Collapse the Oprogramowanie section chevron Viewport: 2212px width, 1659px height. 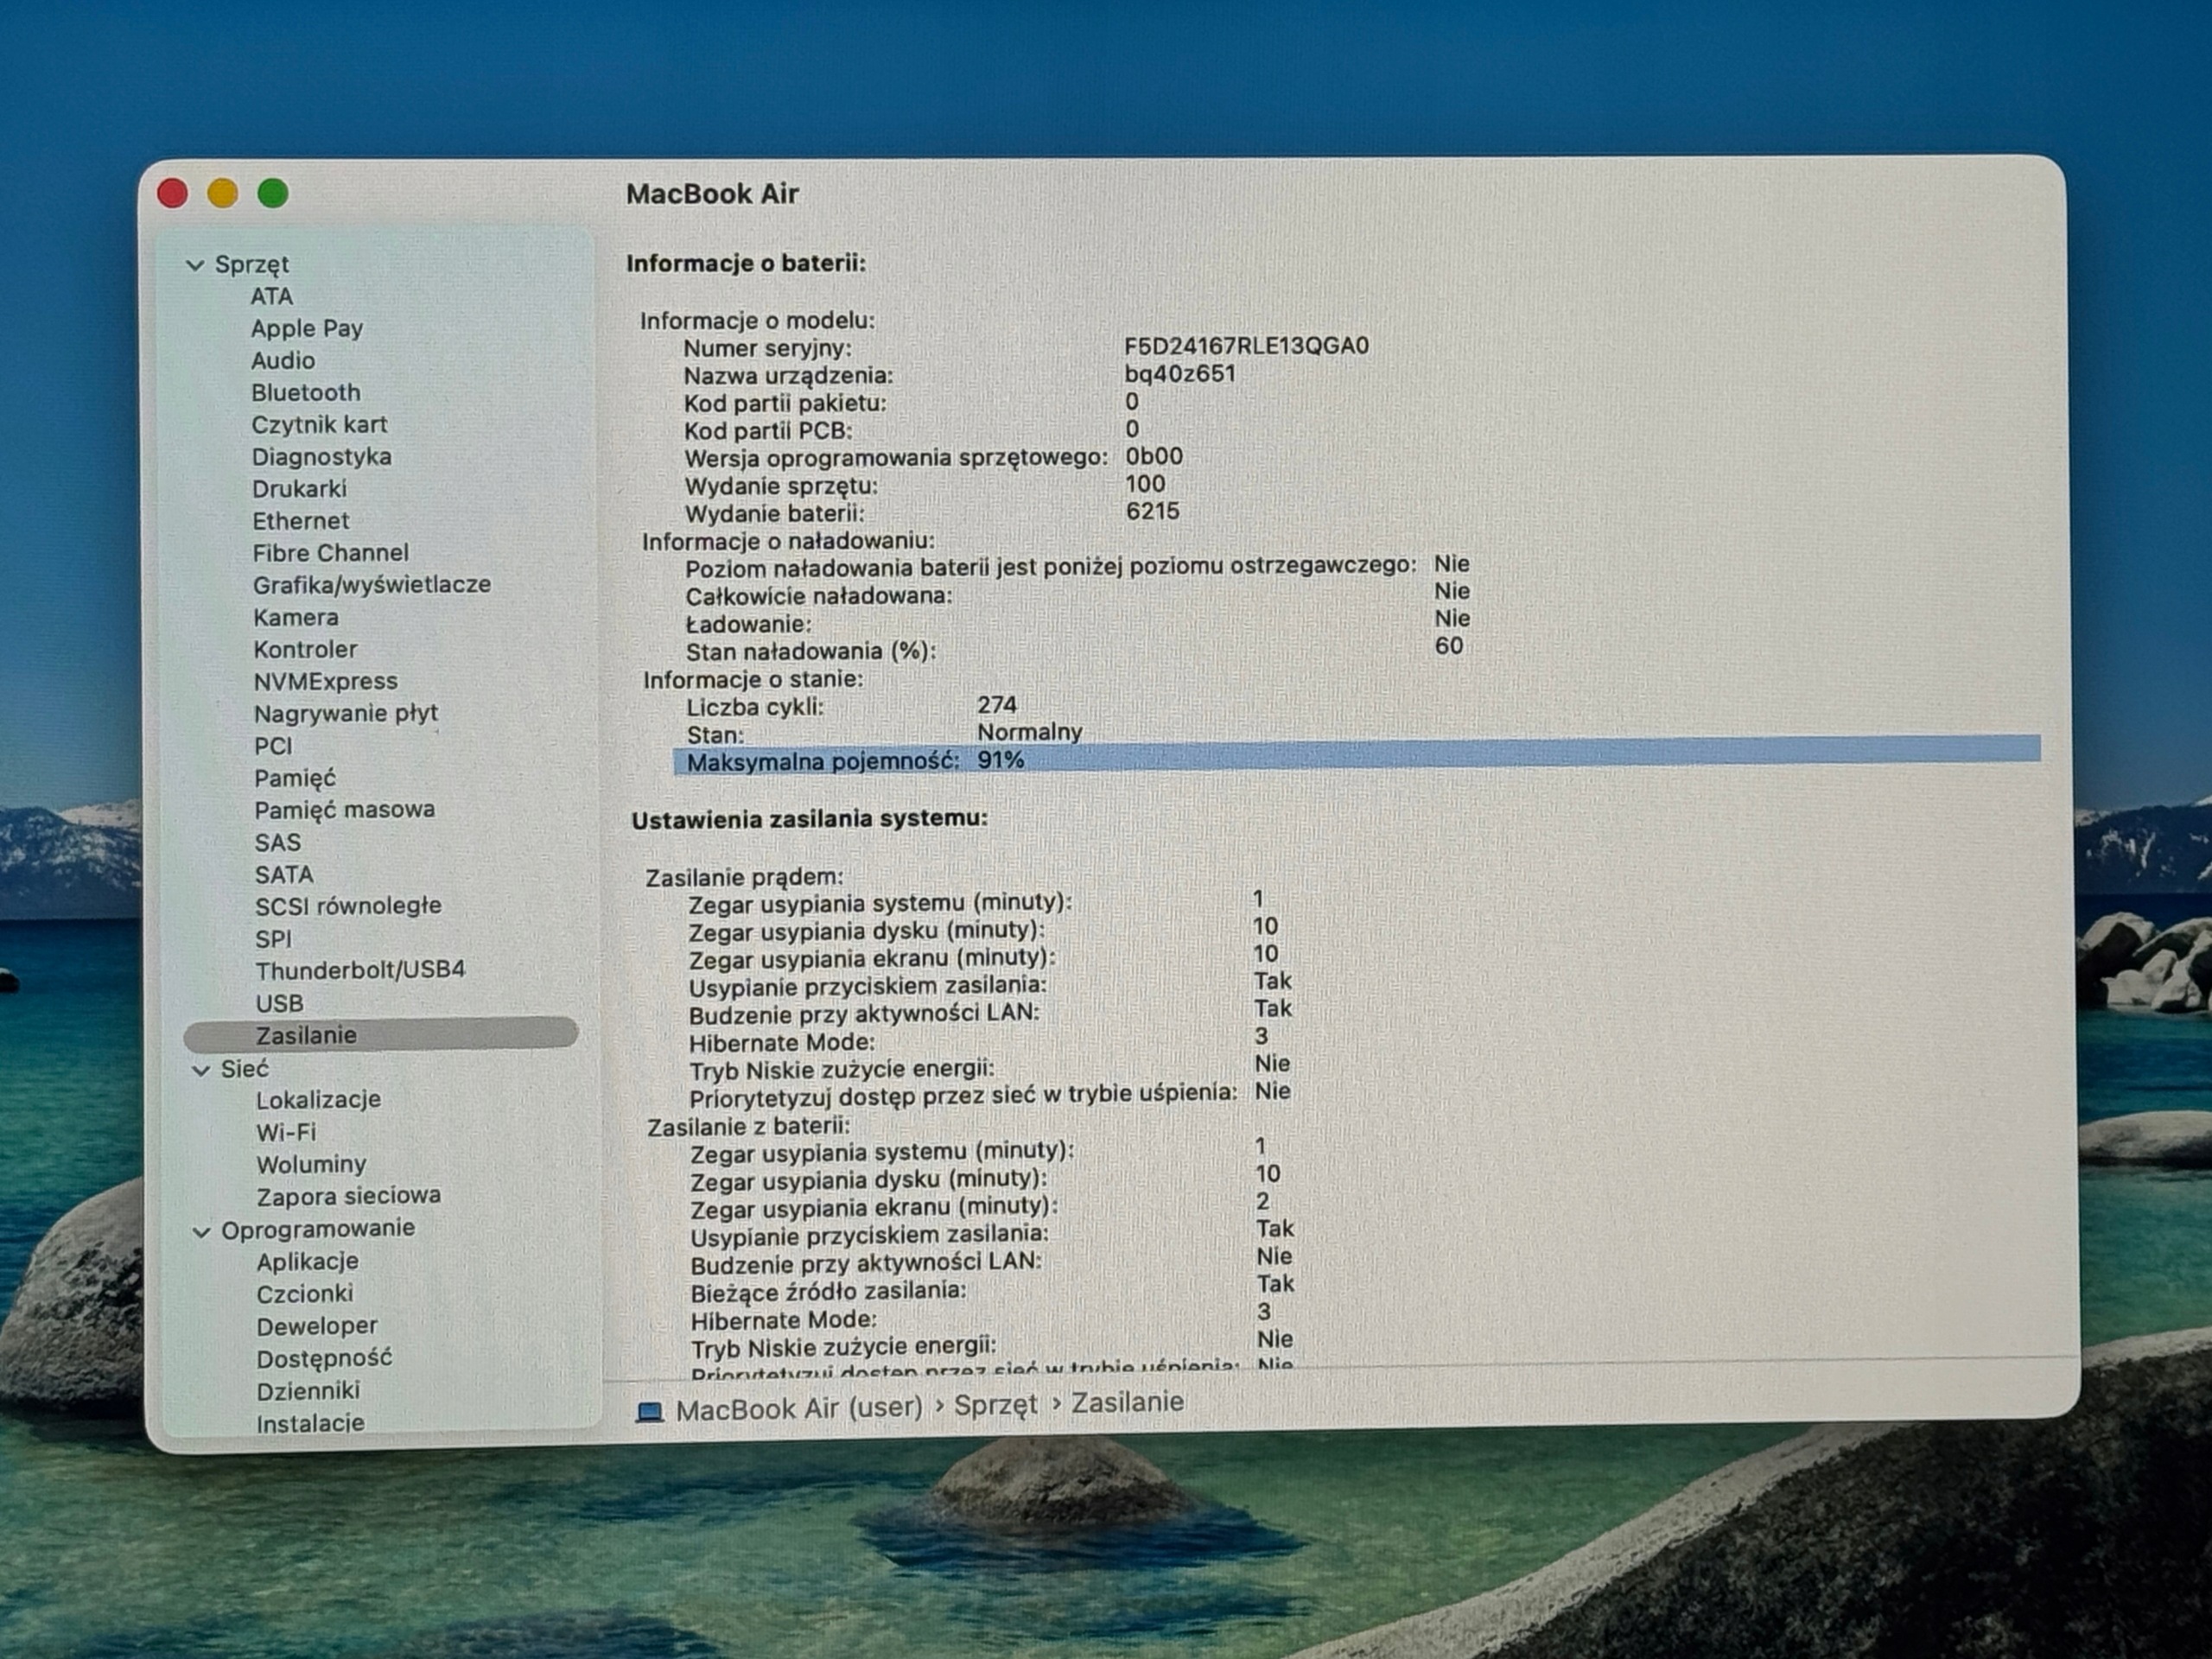(201, 1231)
